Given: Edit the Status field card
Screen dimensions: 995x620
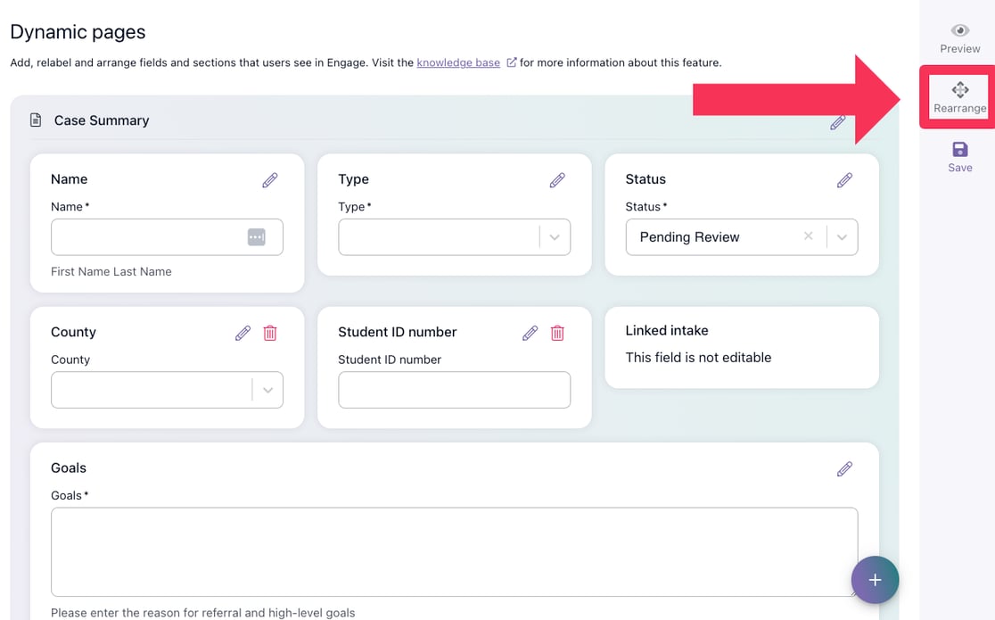Looking at the screenshot, I should pyautogui.click(x=844, y=180).
